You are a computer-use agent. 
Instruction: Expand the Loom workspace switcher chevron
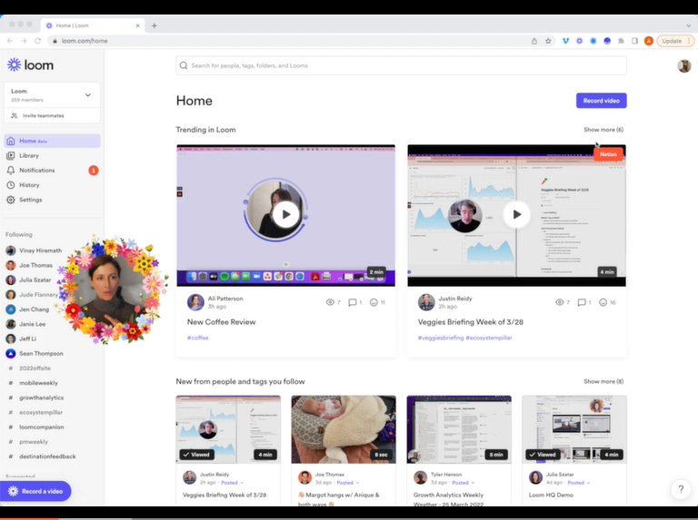point(87,94)
